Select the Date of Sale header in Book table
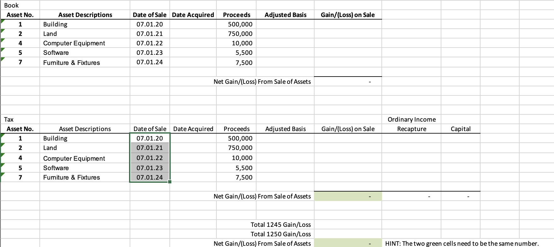The width and height of the screenshot is (554, 247). click(150, 15)
